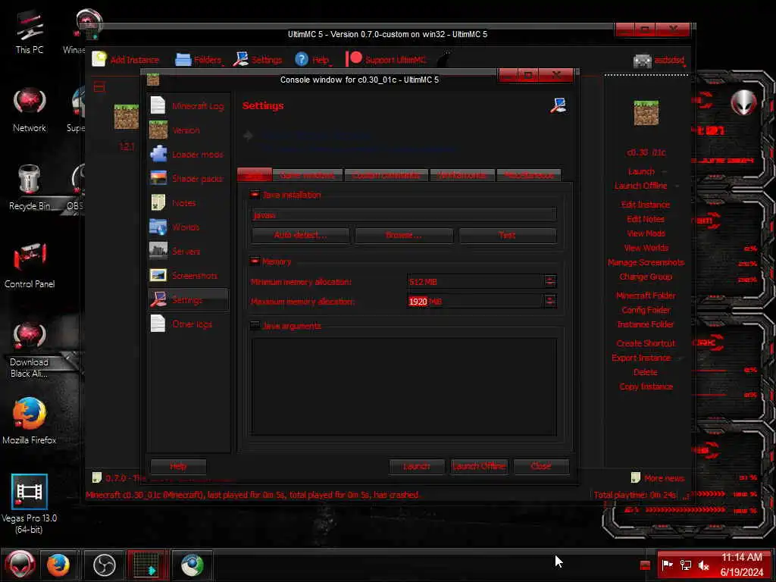Click the Java Test button

(507, 235)
